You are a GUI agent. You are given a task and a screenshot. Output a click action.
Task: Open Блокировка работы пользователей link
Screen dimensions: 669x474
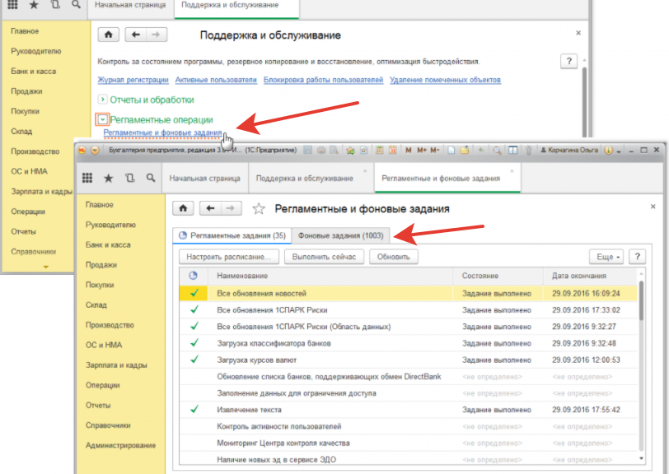pyautogui.click(x=323, y=80)
